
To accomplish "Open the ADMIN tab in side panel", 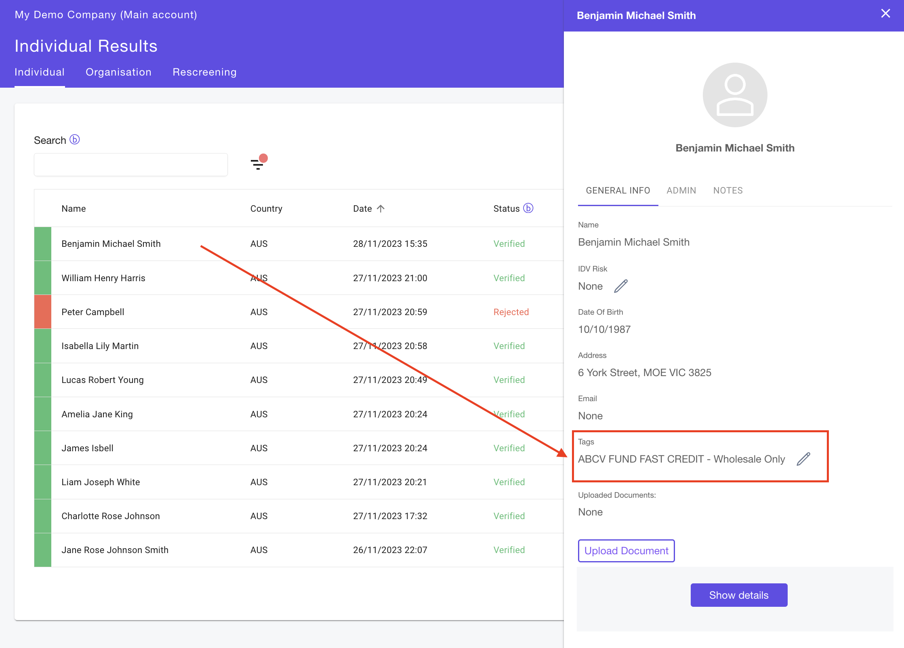I will click(681, 190).
